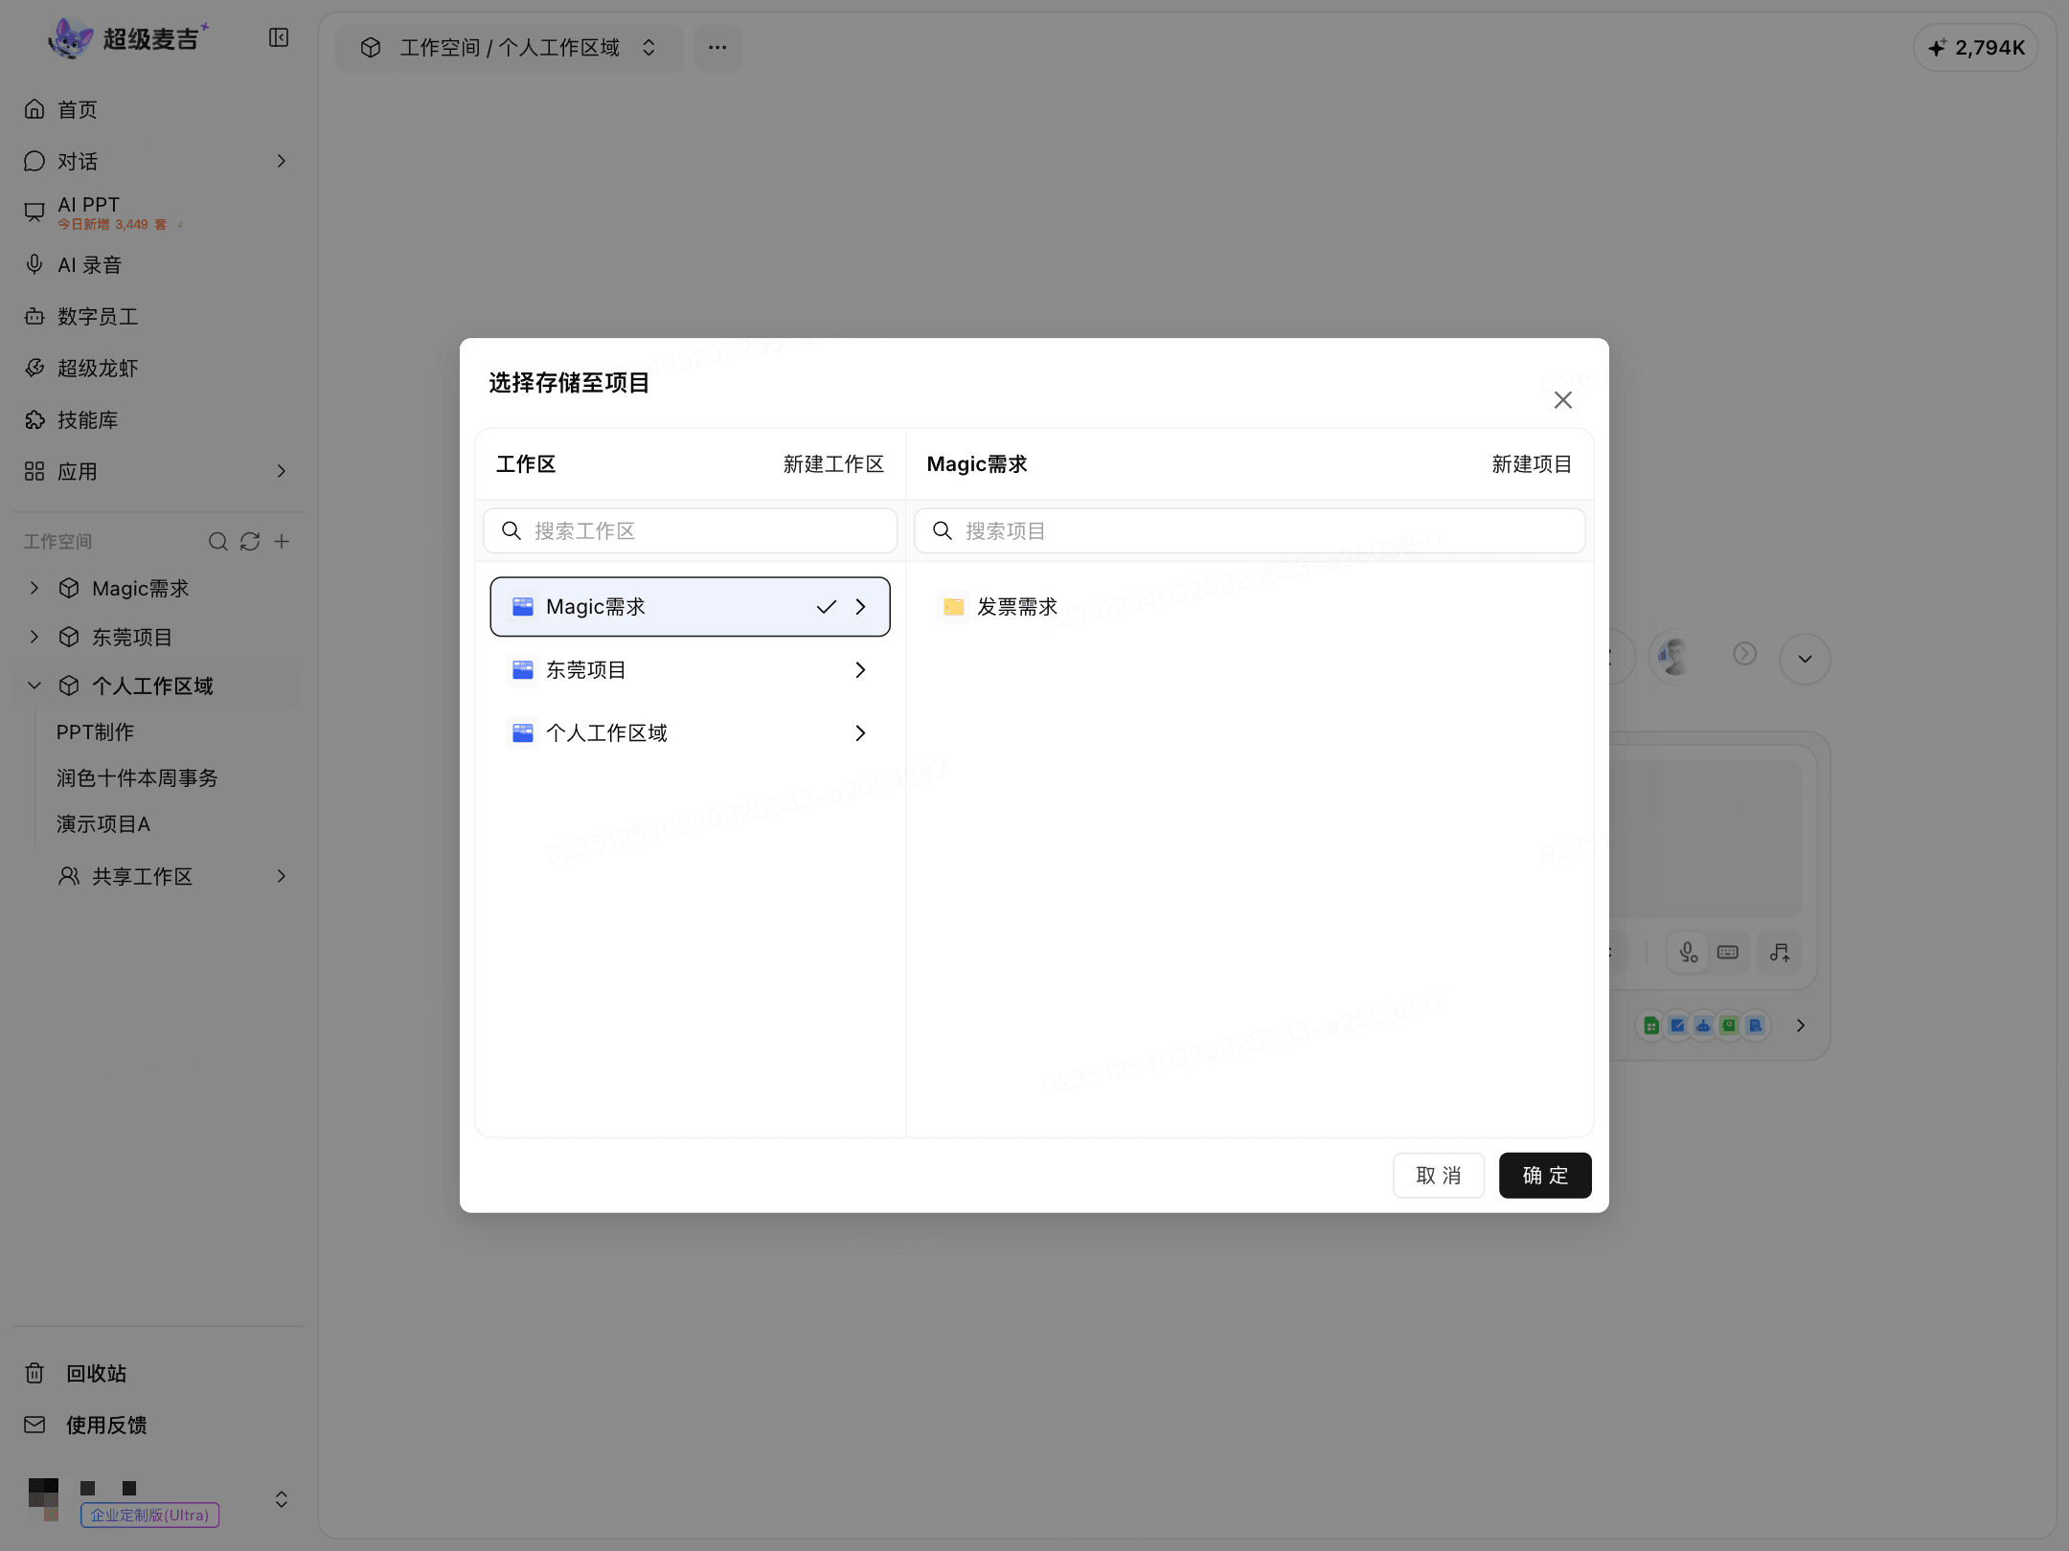Image resolution: width=2069 pixels, height=1551 pixels.
Task: Focus the 搜索项目 input field
Action: [x=1250, y=531]
